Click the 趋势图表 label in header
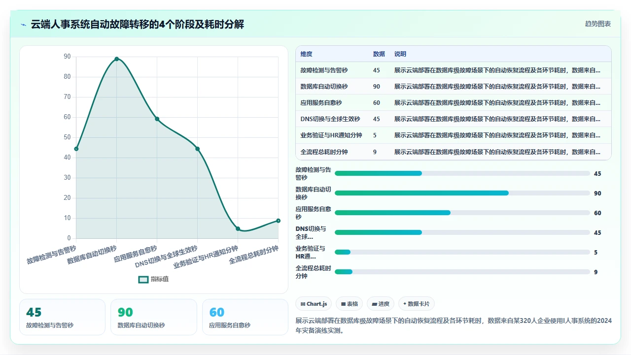 (x=598, y=24)
